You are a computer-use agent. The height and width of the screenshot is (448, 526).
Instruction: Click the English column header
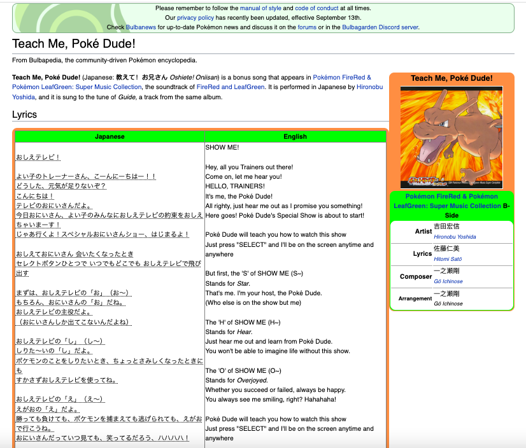click(295, 136)
